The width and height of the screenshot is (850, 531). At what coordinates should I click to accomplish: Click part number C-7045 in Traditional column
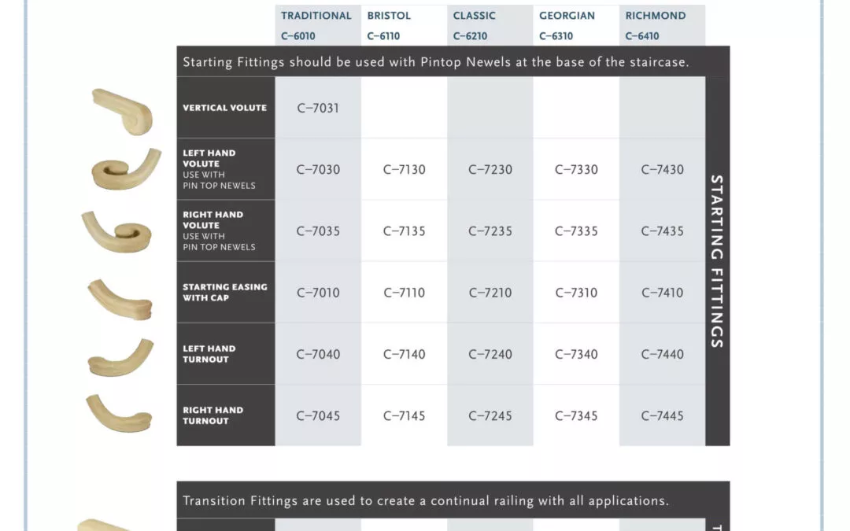[x=318, y=416]
